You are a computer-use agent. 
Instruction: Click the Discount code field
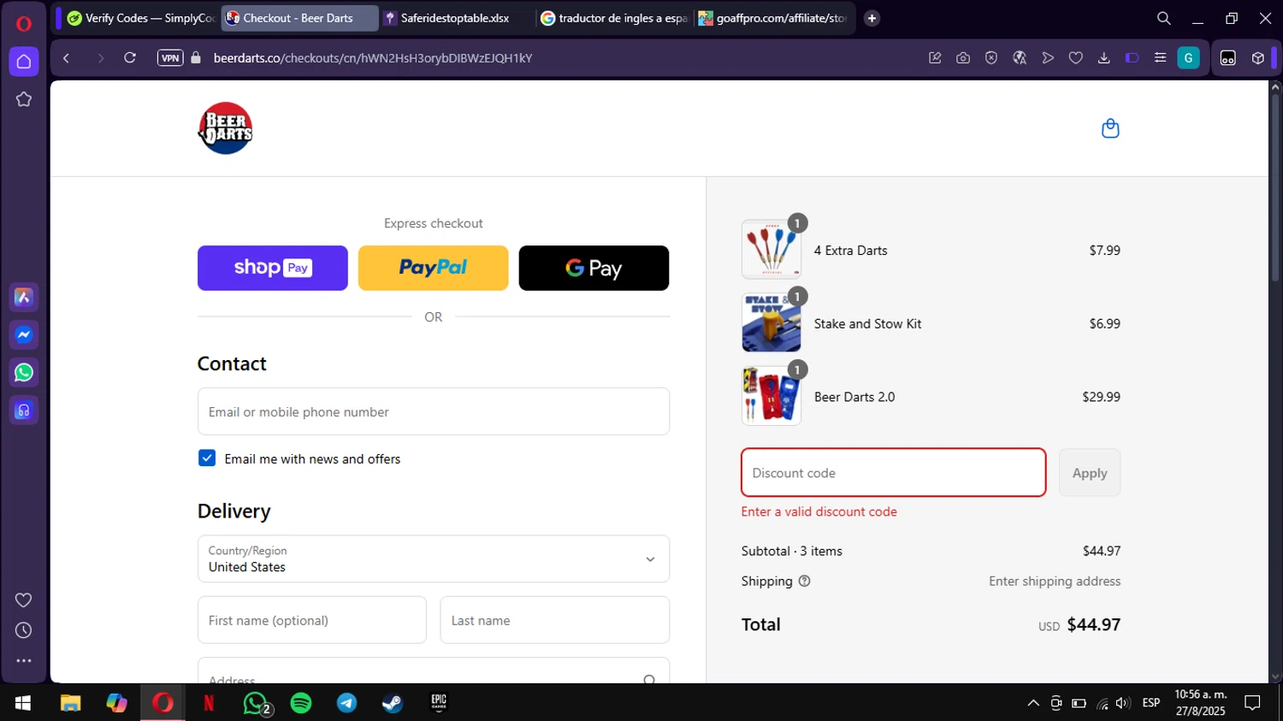(894, 472)
